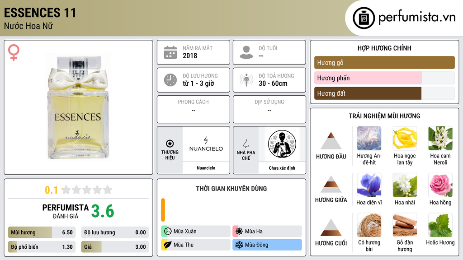Image resolution: width=463 pixels, height=260 pixels.
Task: Open the Nuancielo brand logo
Action: click(206, 144)
